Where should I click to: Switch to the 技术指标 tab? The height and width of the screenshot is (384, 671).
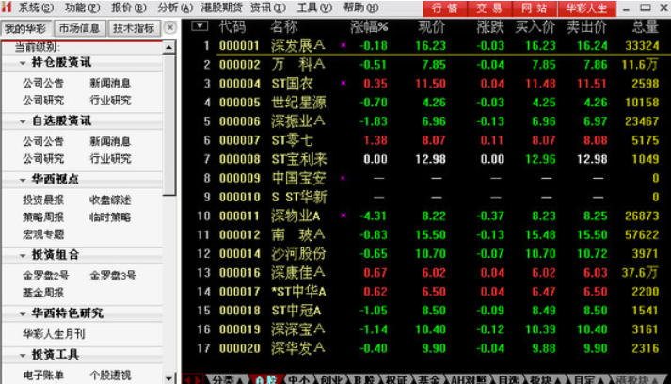point(133,28)
